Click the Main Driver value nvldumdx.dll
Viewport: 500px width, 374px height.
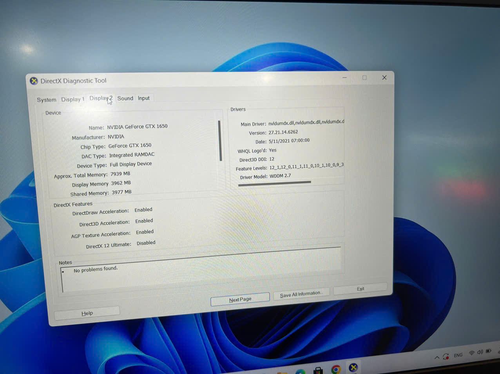click(306, 122)
